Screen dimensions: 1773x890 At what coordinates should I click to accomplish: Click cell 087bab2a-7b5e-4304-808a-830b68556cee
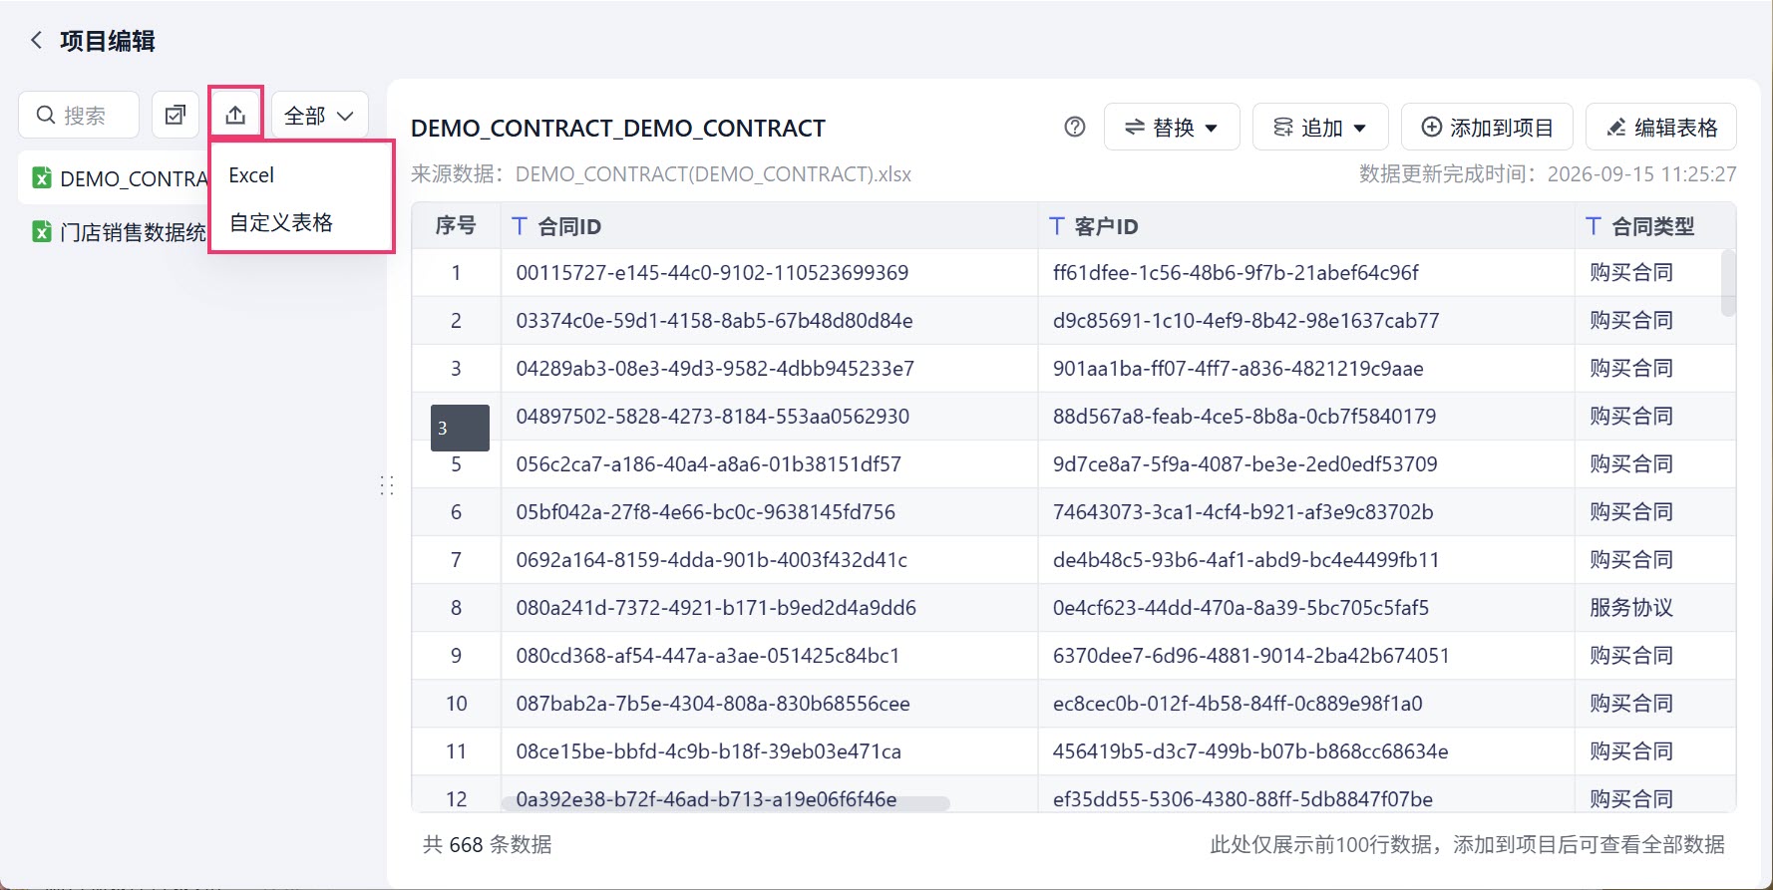(769, 703)
